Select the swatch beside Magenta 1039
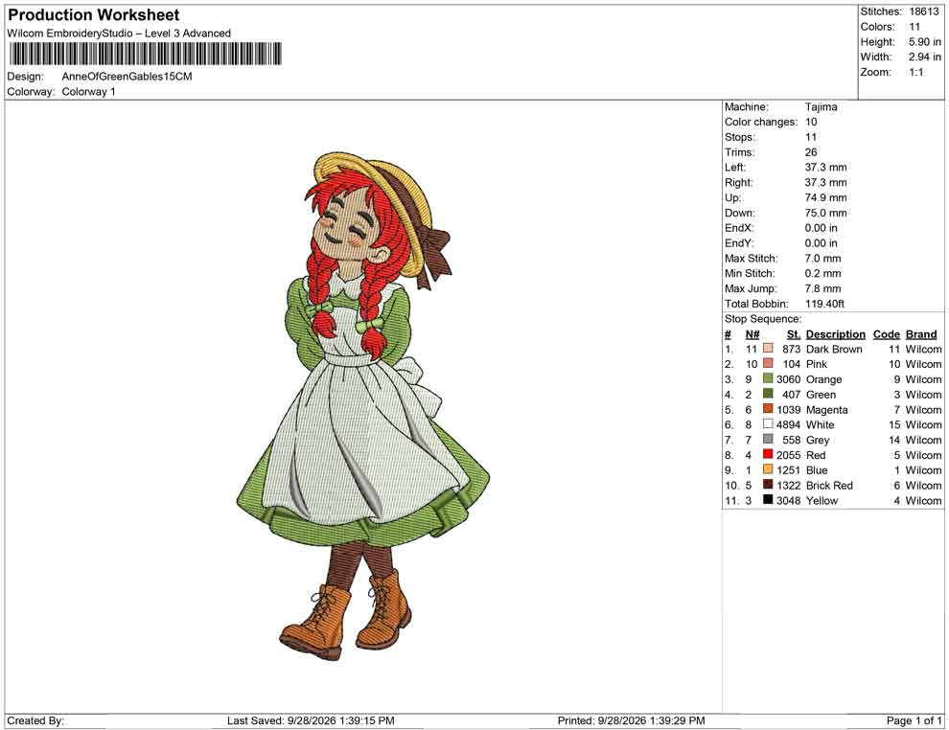The height and width of the screenshot is (730, 949). pyautogui.click(x=768, y=409)
